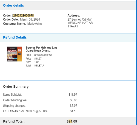The width and height of the screenshot is (137, 125).
Task: Click the order date March 09, 2024
Action: click(x=30, y=20)
